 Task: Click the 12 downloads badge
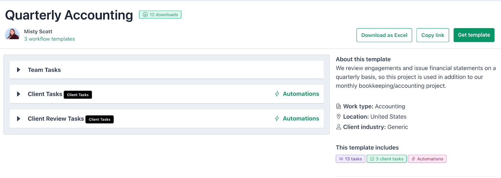(160, 15)
